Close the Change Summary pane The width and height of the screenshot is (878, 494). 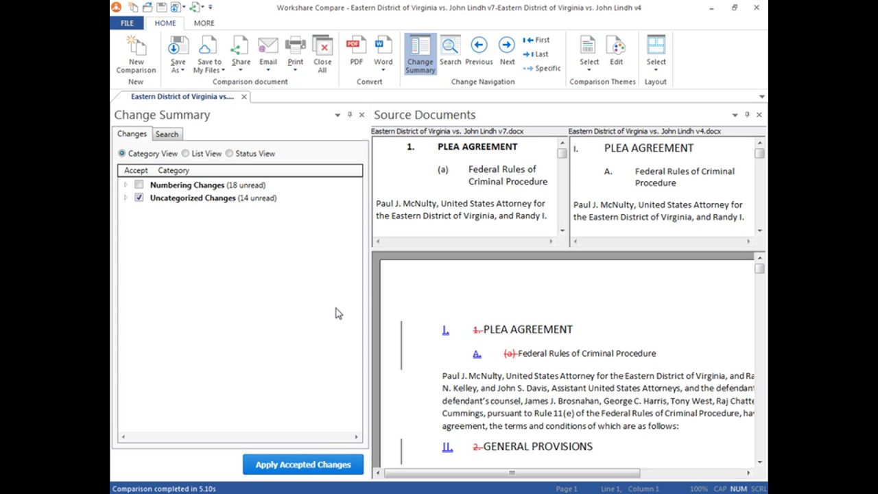click(361, 115)
